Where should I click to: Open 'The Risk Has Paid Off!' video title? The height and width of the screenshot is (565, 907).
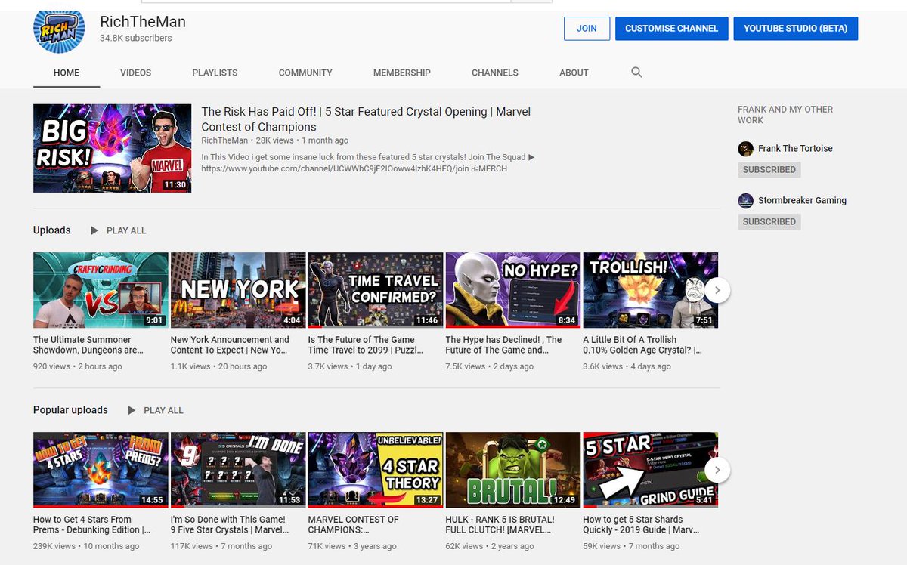[x=366, y=119]
